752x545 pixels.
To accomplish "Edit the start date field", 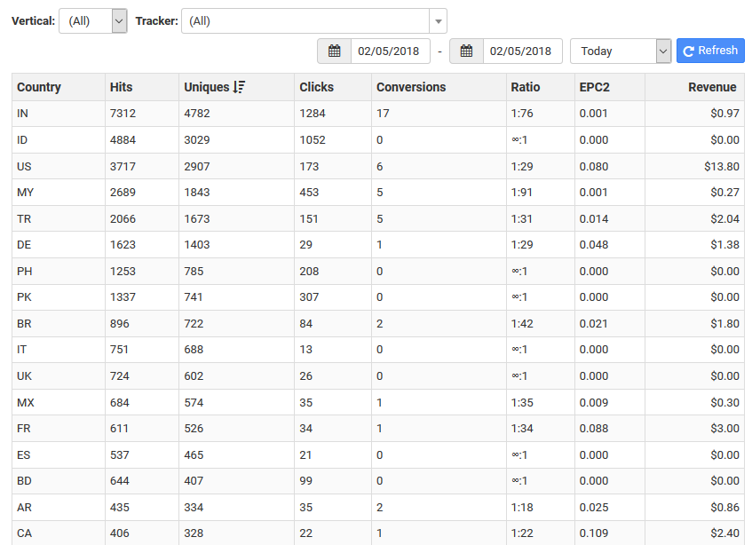I will (x=390, y=51).
